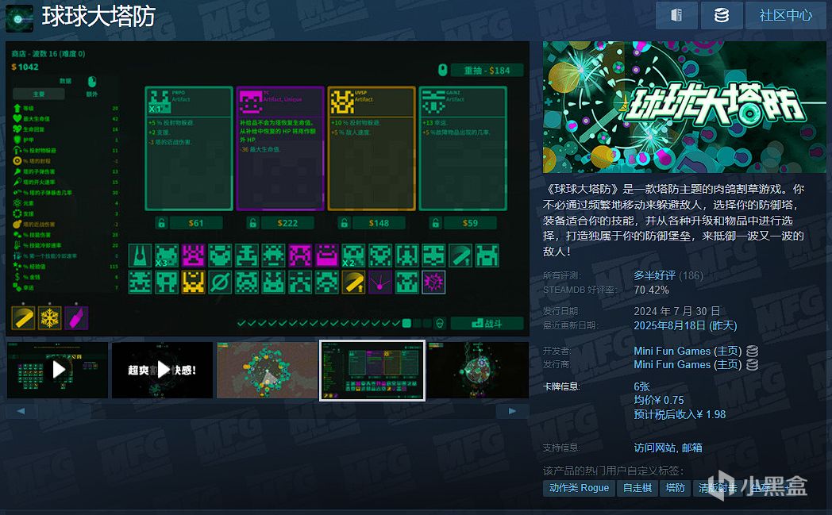832x515 pixels.
Task: Open the 邮箱 support email link
Action: coord(692,448)
